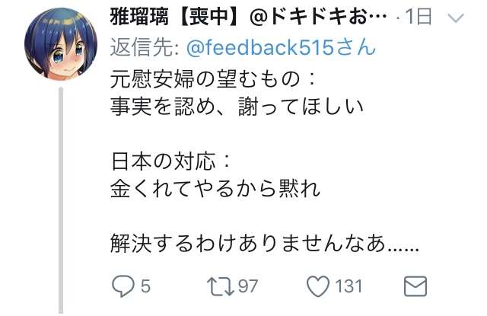Screen dimensions: 487x316
Task: Tap the 金くれてやるから黙れ text line
Action: point(215,188)
